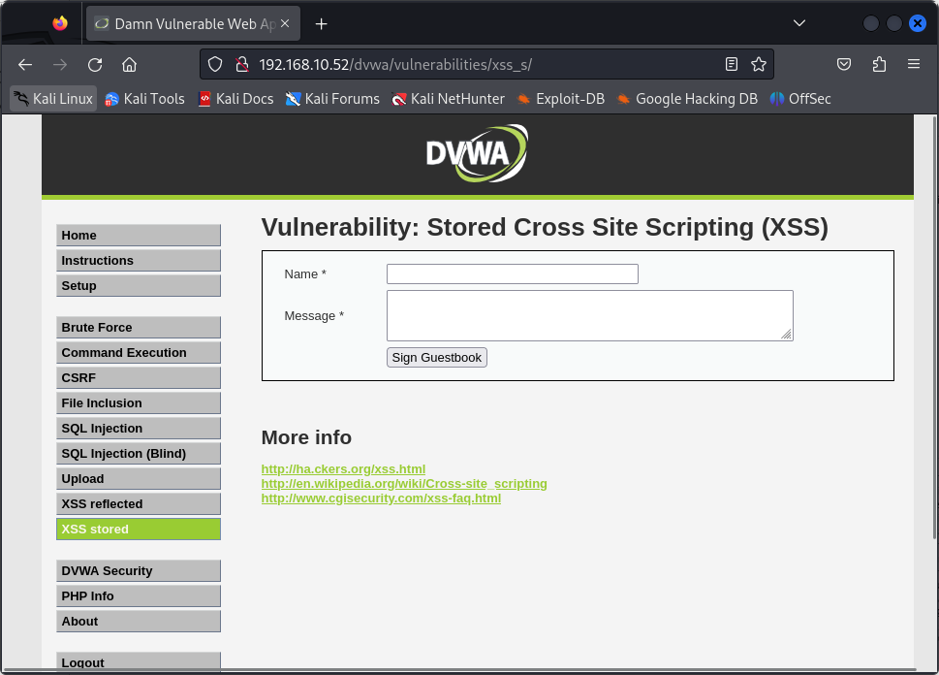Open the Kali Linux bookmark

[53, 99]
